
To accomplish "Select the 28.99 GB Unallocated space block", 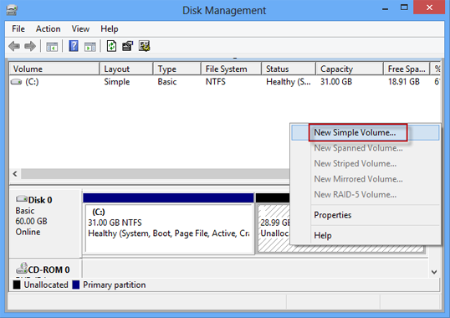I will click(x=273, y=224).
